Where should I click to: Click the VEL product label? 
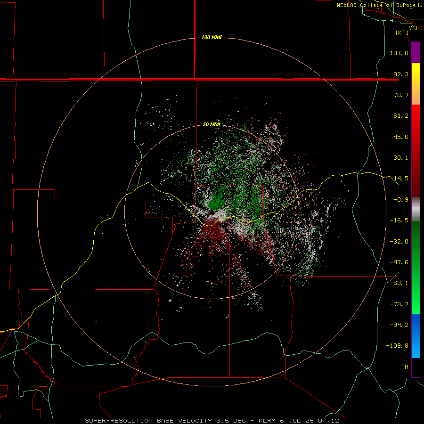coord(413,28)
